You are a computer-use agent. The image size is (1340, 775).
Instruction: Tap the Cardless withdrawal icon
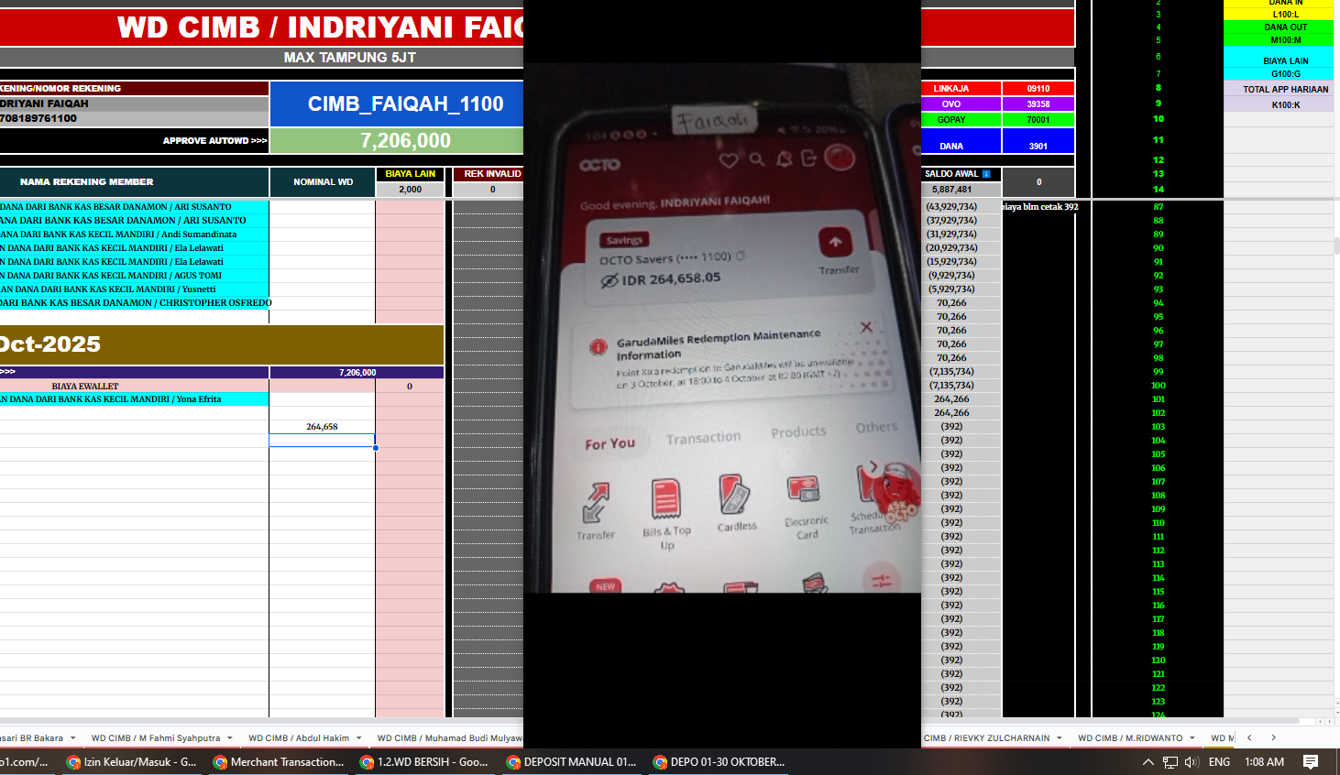(x=735, y=496)
